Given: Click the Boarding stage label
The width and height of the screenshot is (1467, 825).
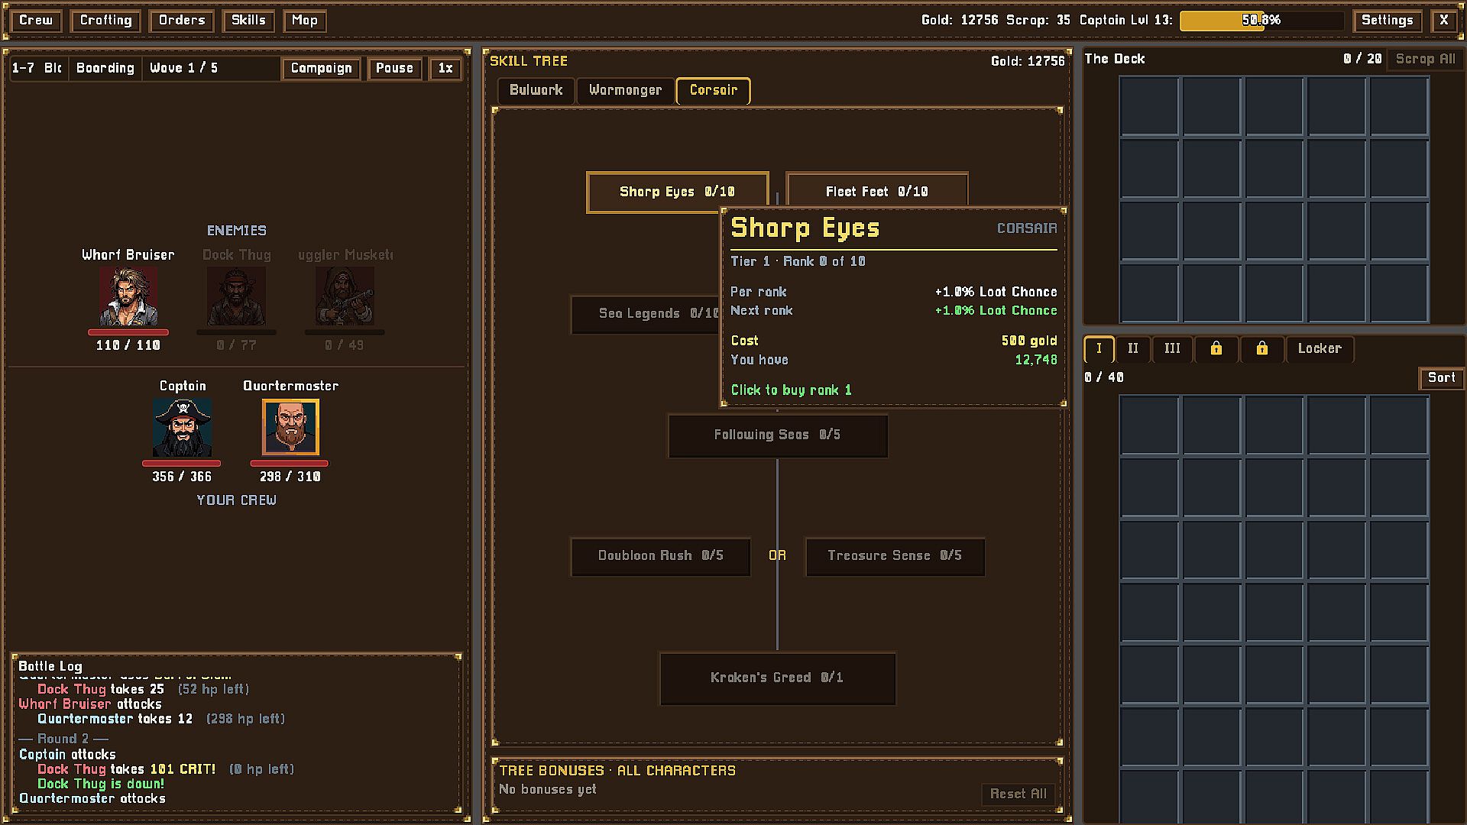Looking at the screenshot, I should pyautogui.click(x=105, y=68).
